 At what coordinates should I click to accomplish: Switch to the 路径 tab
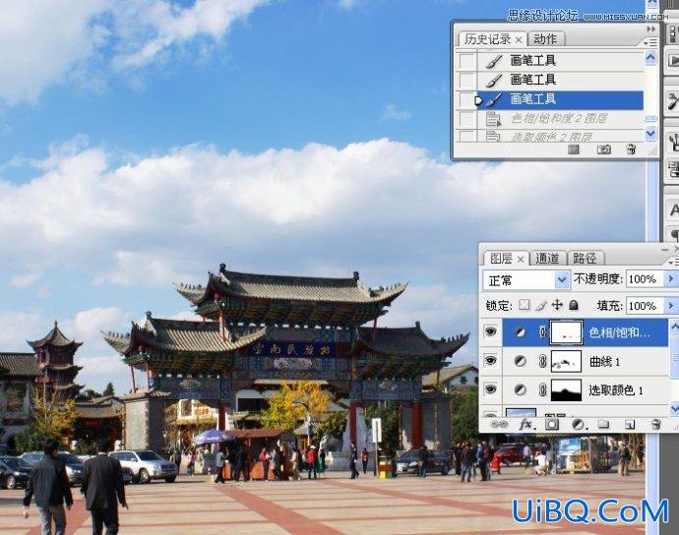(x=585, y=259)
